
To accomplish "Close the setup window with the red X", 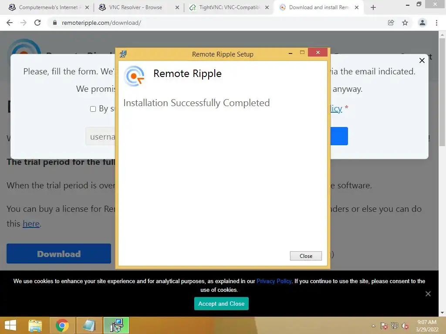I will pyautogui.click(x=318, y=52).
